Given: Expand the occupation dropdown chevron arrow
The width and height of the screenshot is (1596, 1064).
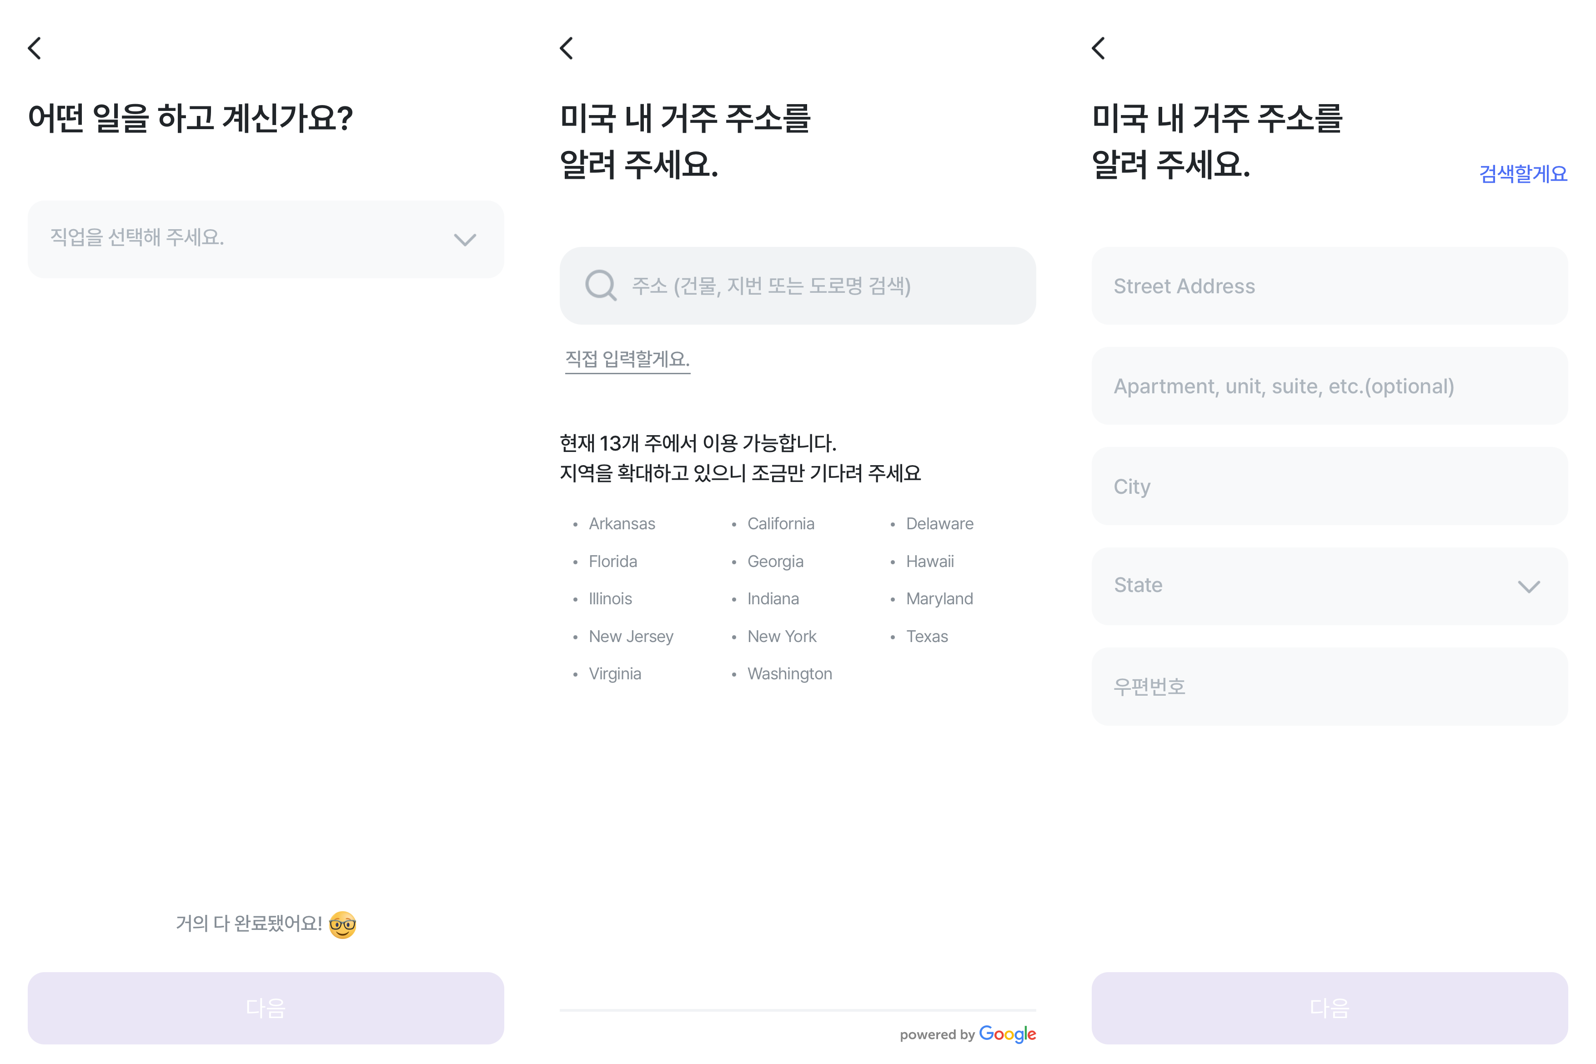Looking at the screenshot, I should tap(465, 240).
